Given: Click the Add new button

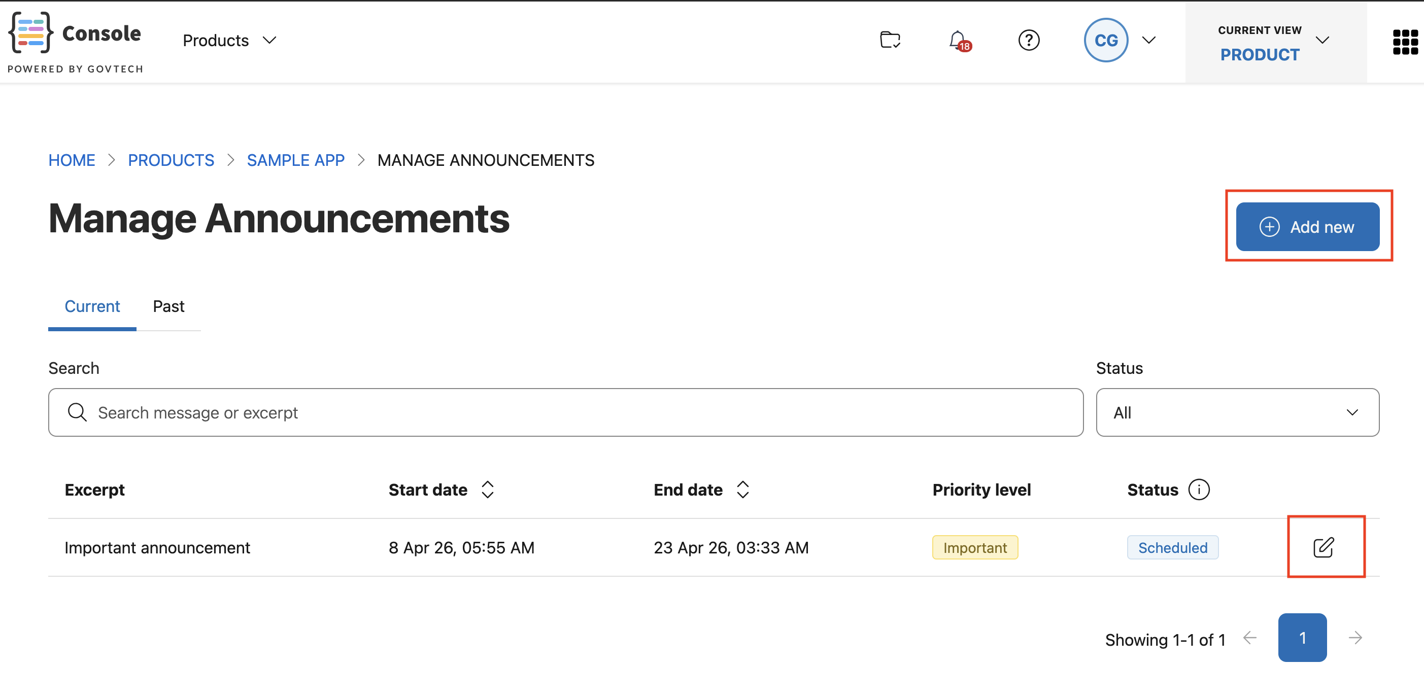Looking at the screenshot, I should click(x=1307, y=227).
